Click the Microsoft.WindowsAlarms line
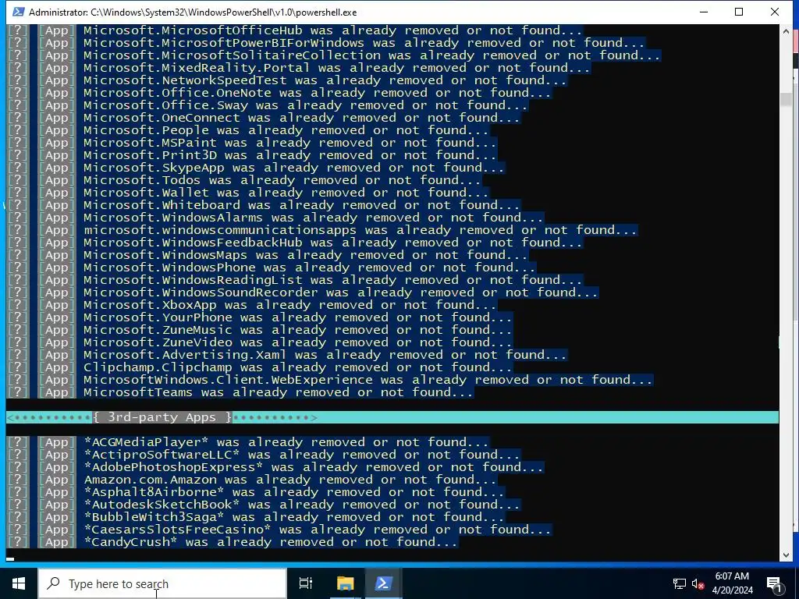Image resolution: width=799 pixels, height=599 pixels. 275,218
